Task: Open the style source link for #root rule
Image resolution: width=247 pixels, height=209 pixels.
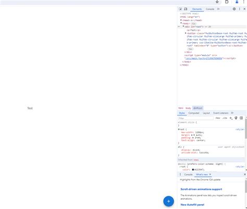Action: click(240, 129)
